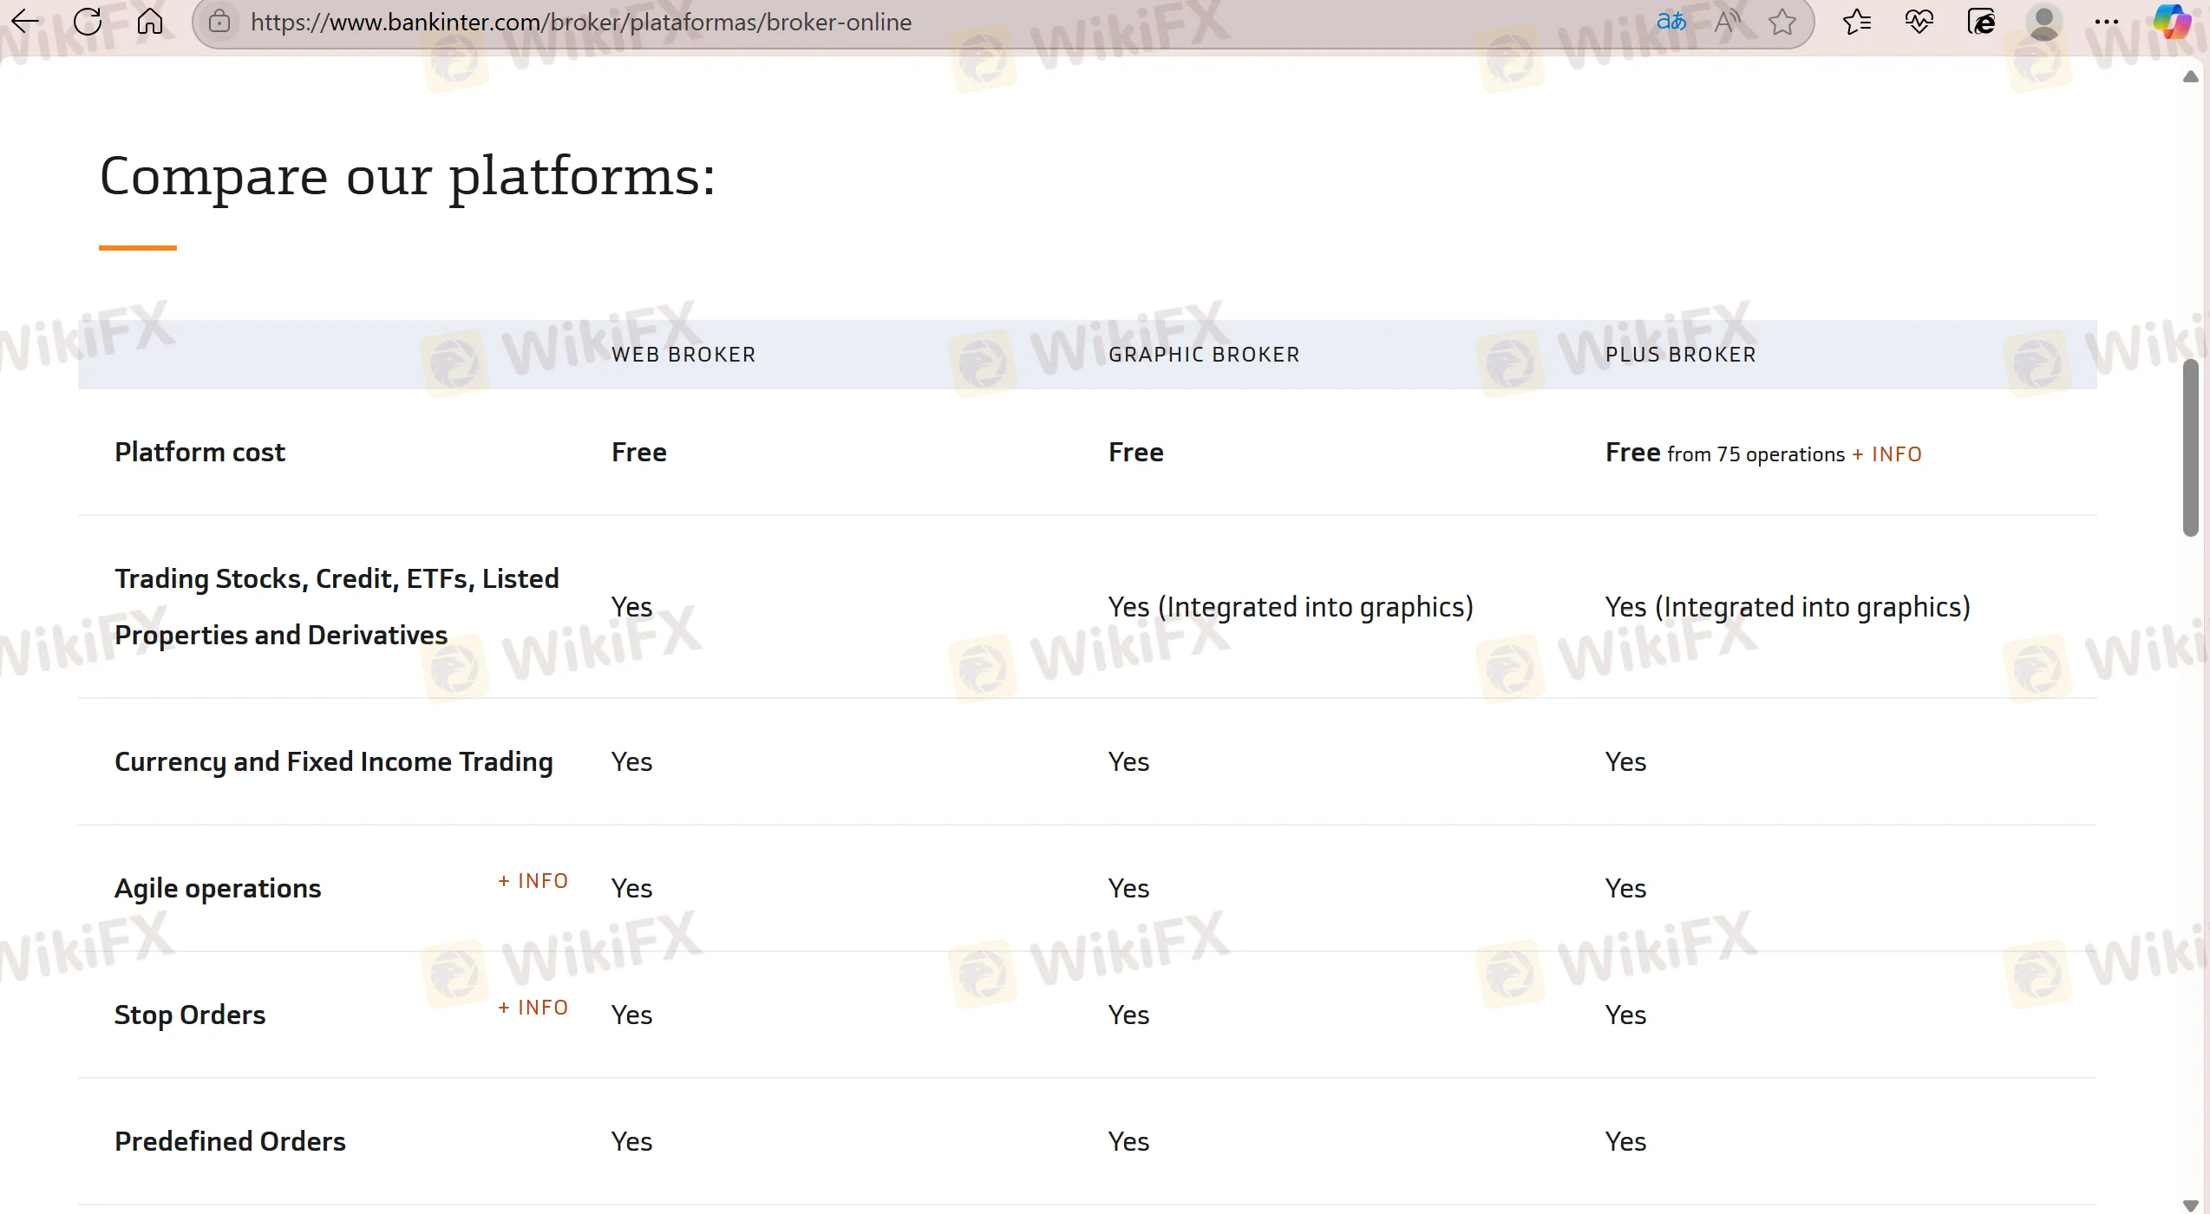Start Read aloud for this page
This screenshot has height=1214, width=2210.
[1727, 22]
